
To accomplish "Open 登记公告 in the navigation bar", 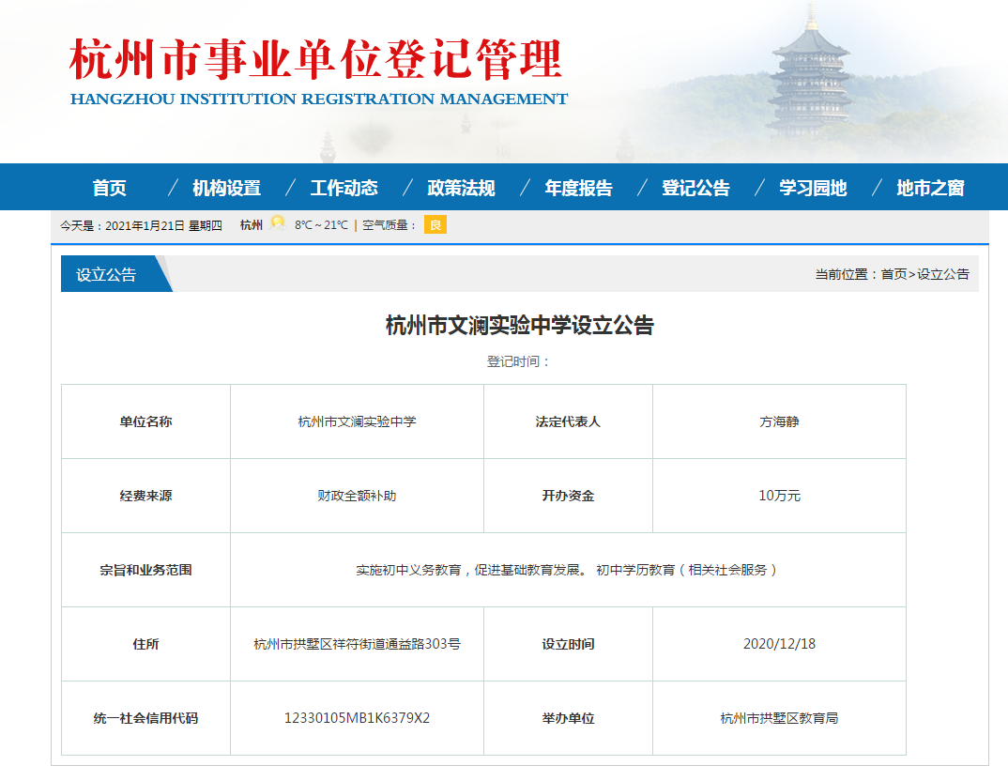I will 695,188.
